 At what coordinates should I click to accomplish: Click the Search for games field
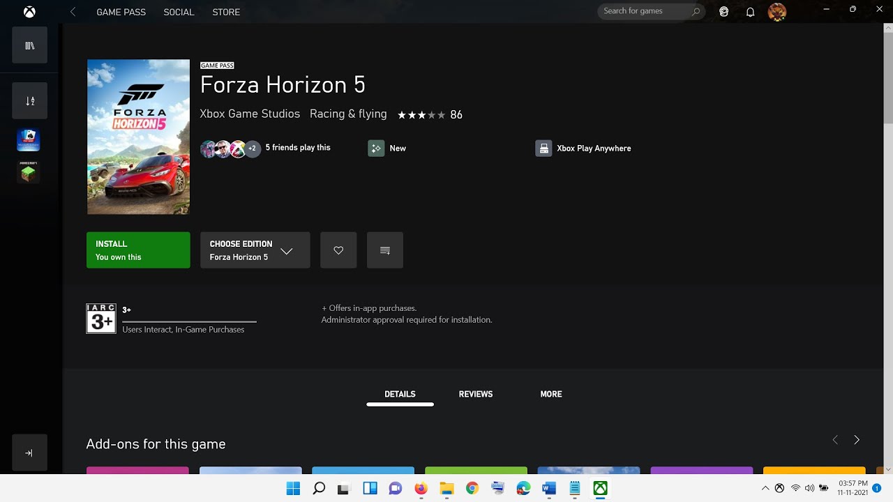(x=651, y=11)
